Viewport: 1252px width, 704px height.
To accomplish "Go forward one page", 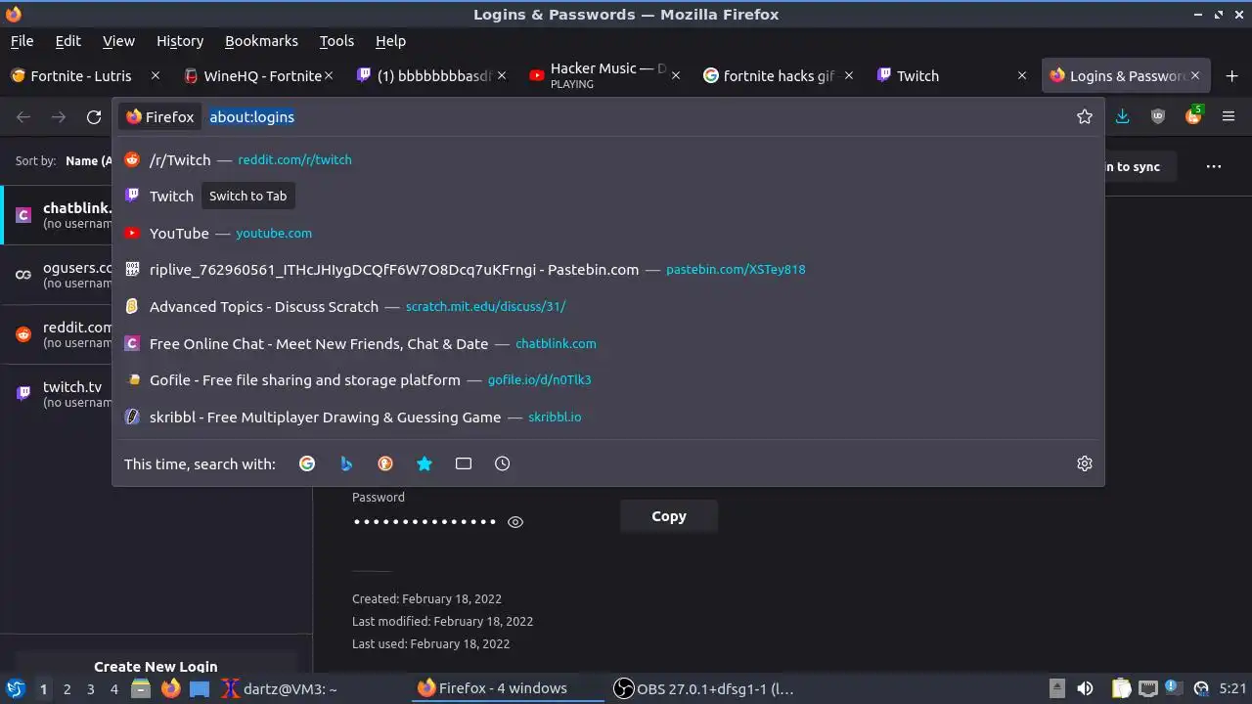I will 59,117.
